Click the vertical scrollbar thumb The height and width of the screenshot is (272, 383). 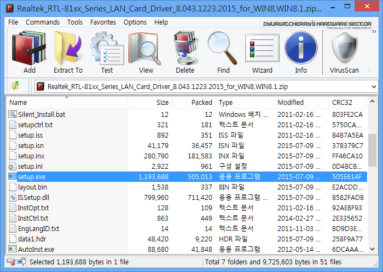(372, 150)
